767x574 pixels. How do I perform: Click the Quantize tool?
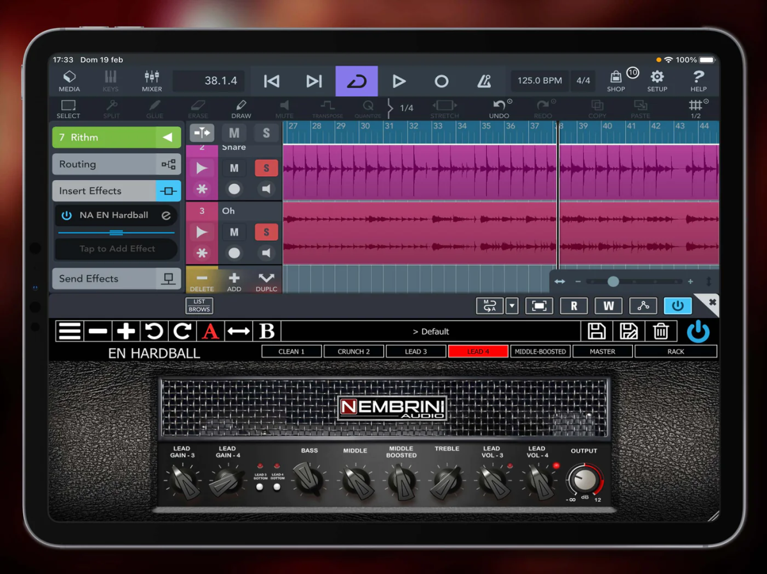point(368,109)
